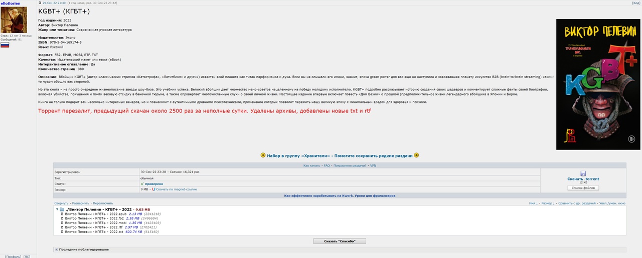Sort files by «Размер ↓»
Image resolution: width=642 pixels, height=258 pixels.
(x=548, y=203)
